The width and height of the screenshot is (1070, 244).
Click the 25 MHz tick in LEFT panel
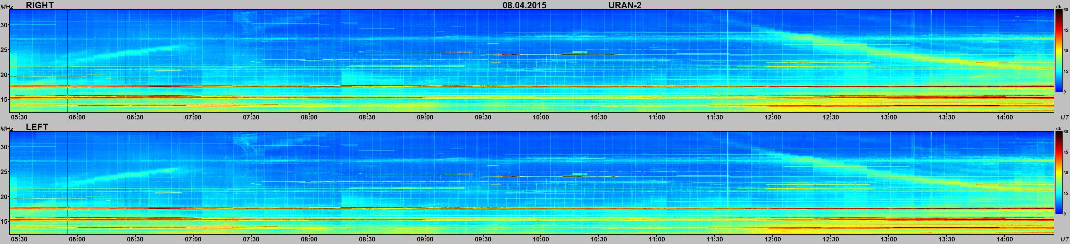coord(4,172)
